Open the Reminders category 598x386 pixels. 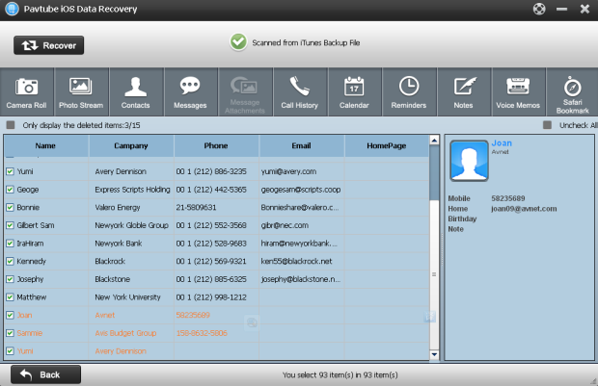click(x=409, y=92)
